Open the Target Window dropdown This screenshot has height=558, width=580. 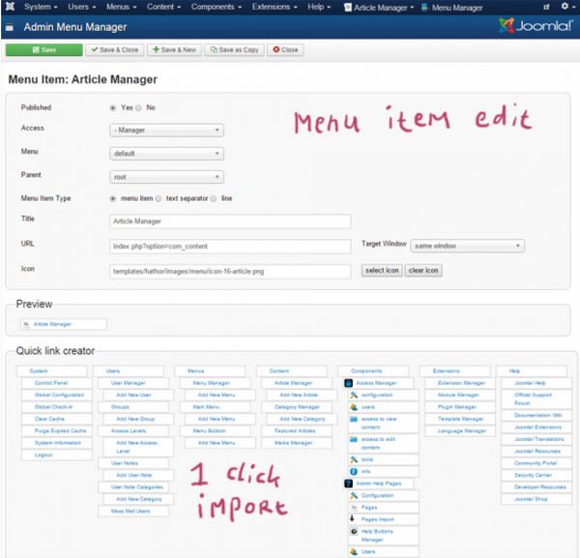click(467, 246)
